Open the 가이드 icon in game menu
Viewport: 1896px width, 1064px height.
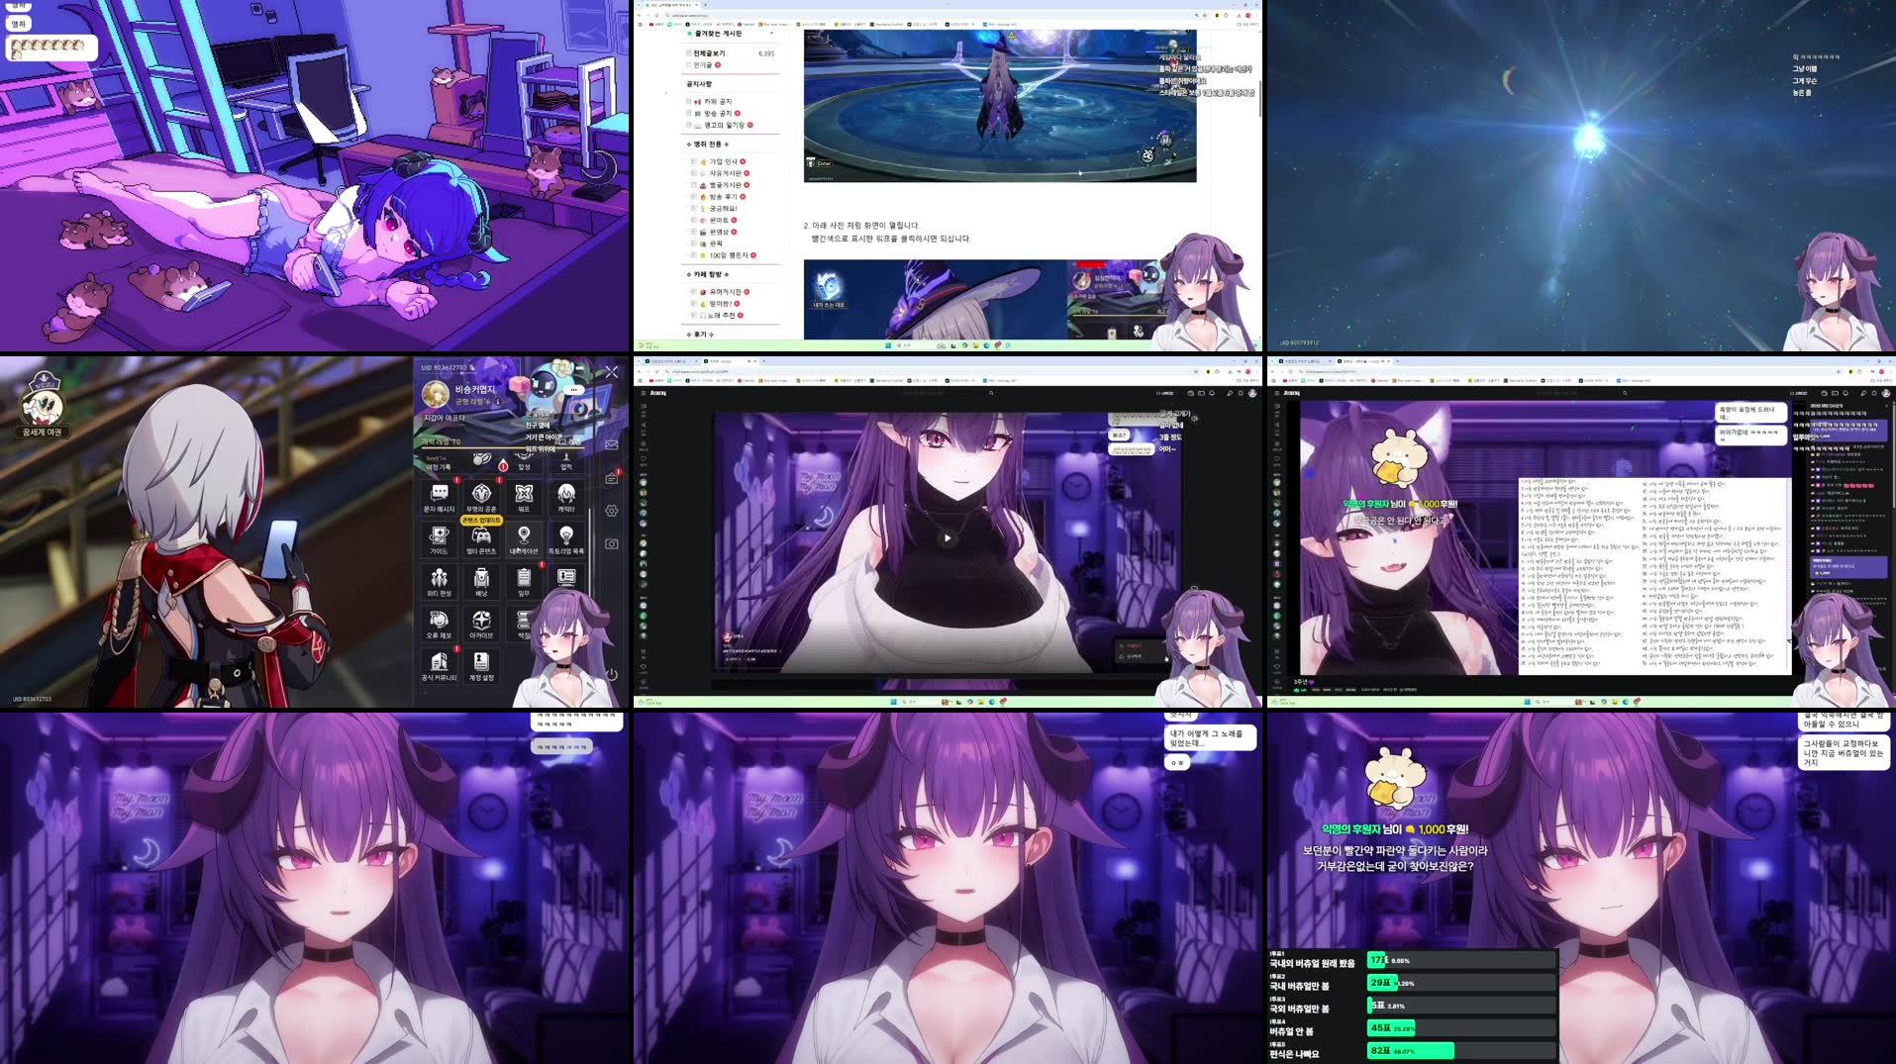tap(440, 539)
